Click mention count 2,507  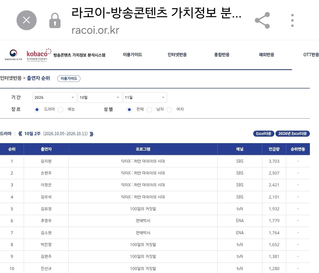tap(274, 173)
